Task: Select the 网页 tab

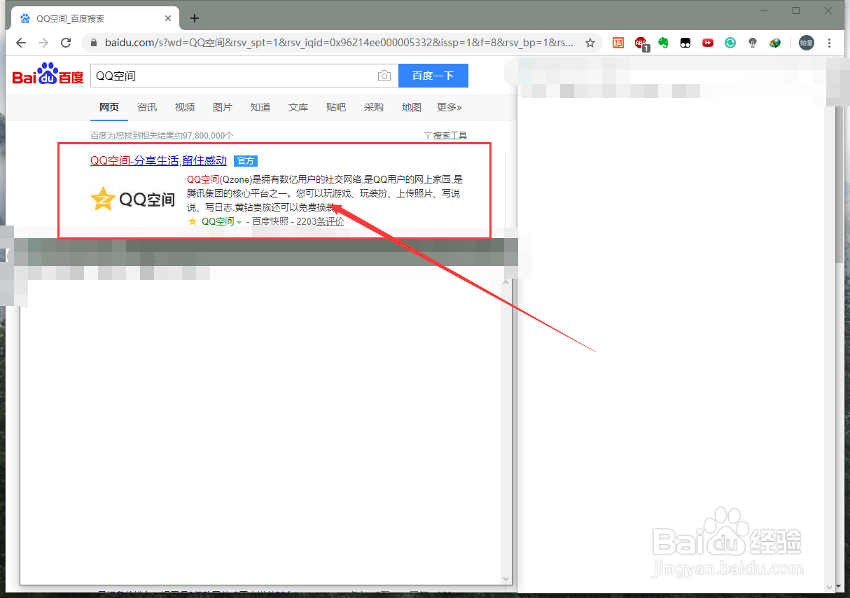Action: click(x=109, y=107)
